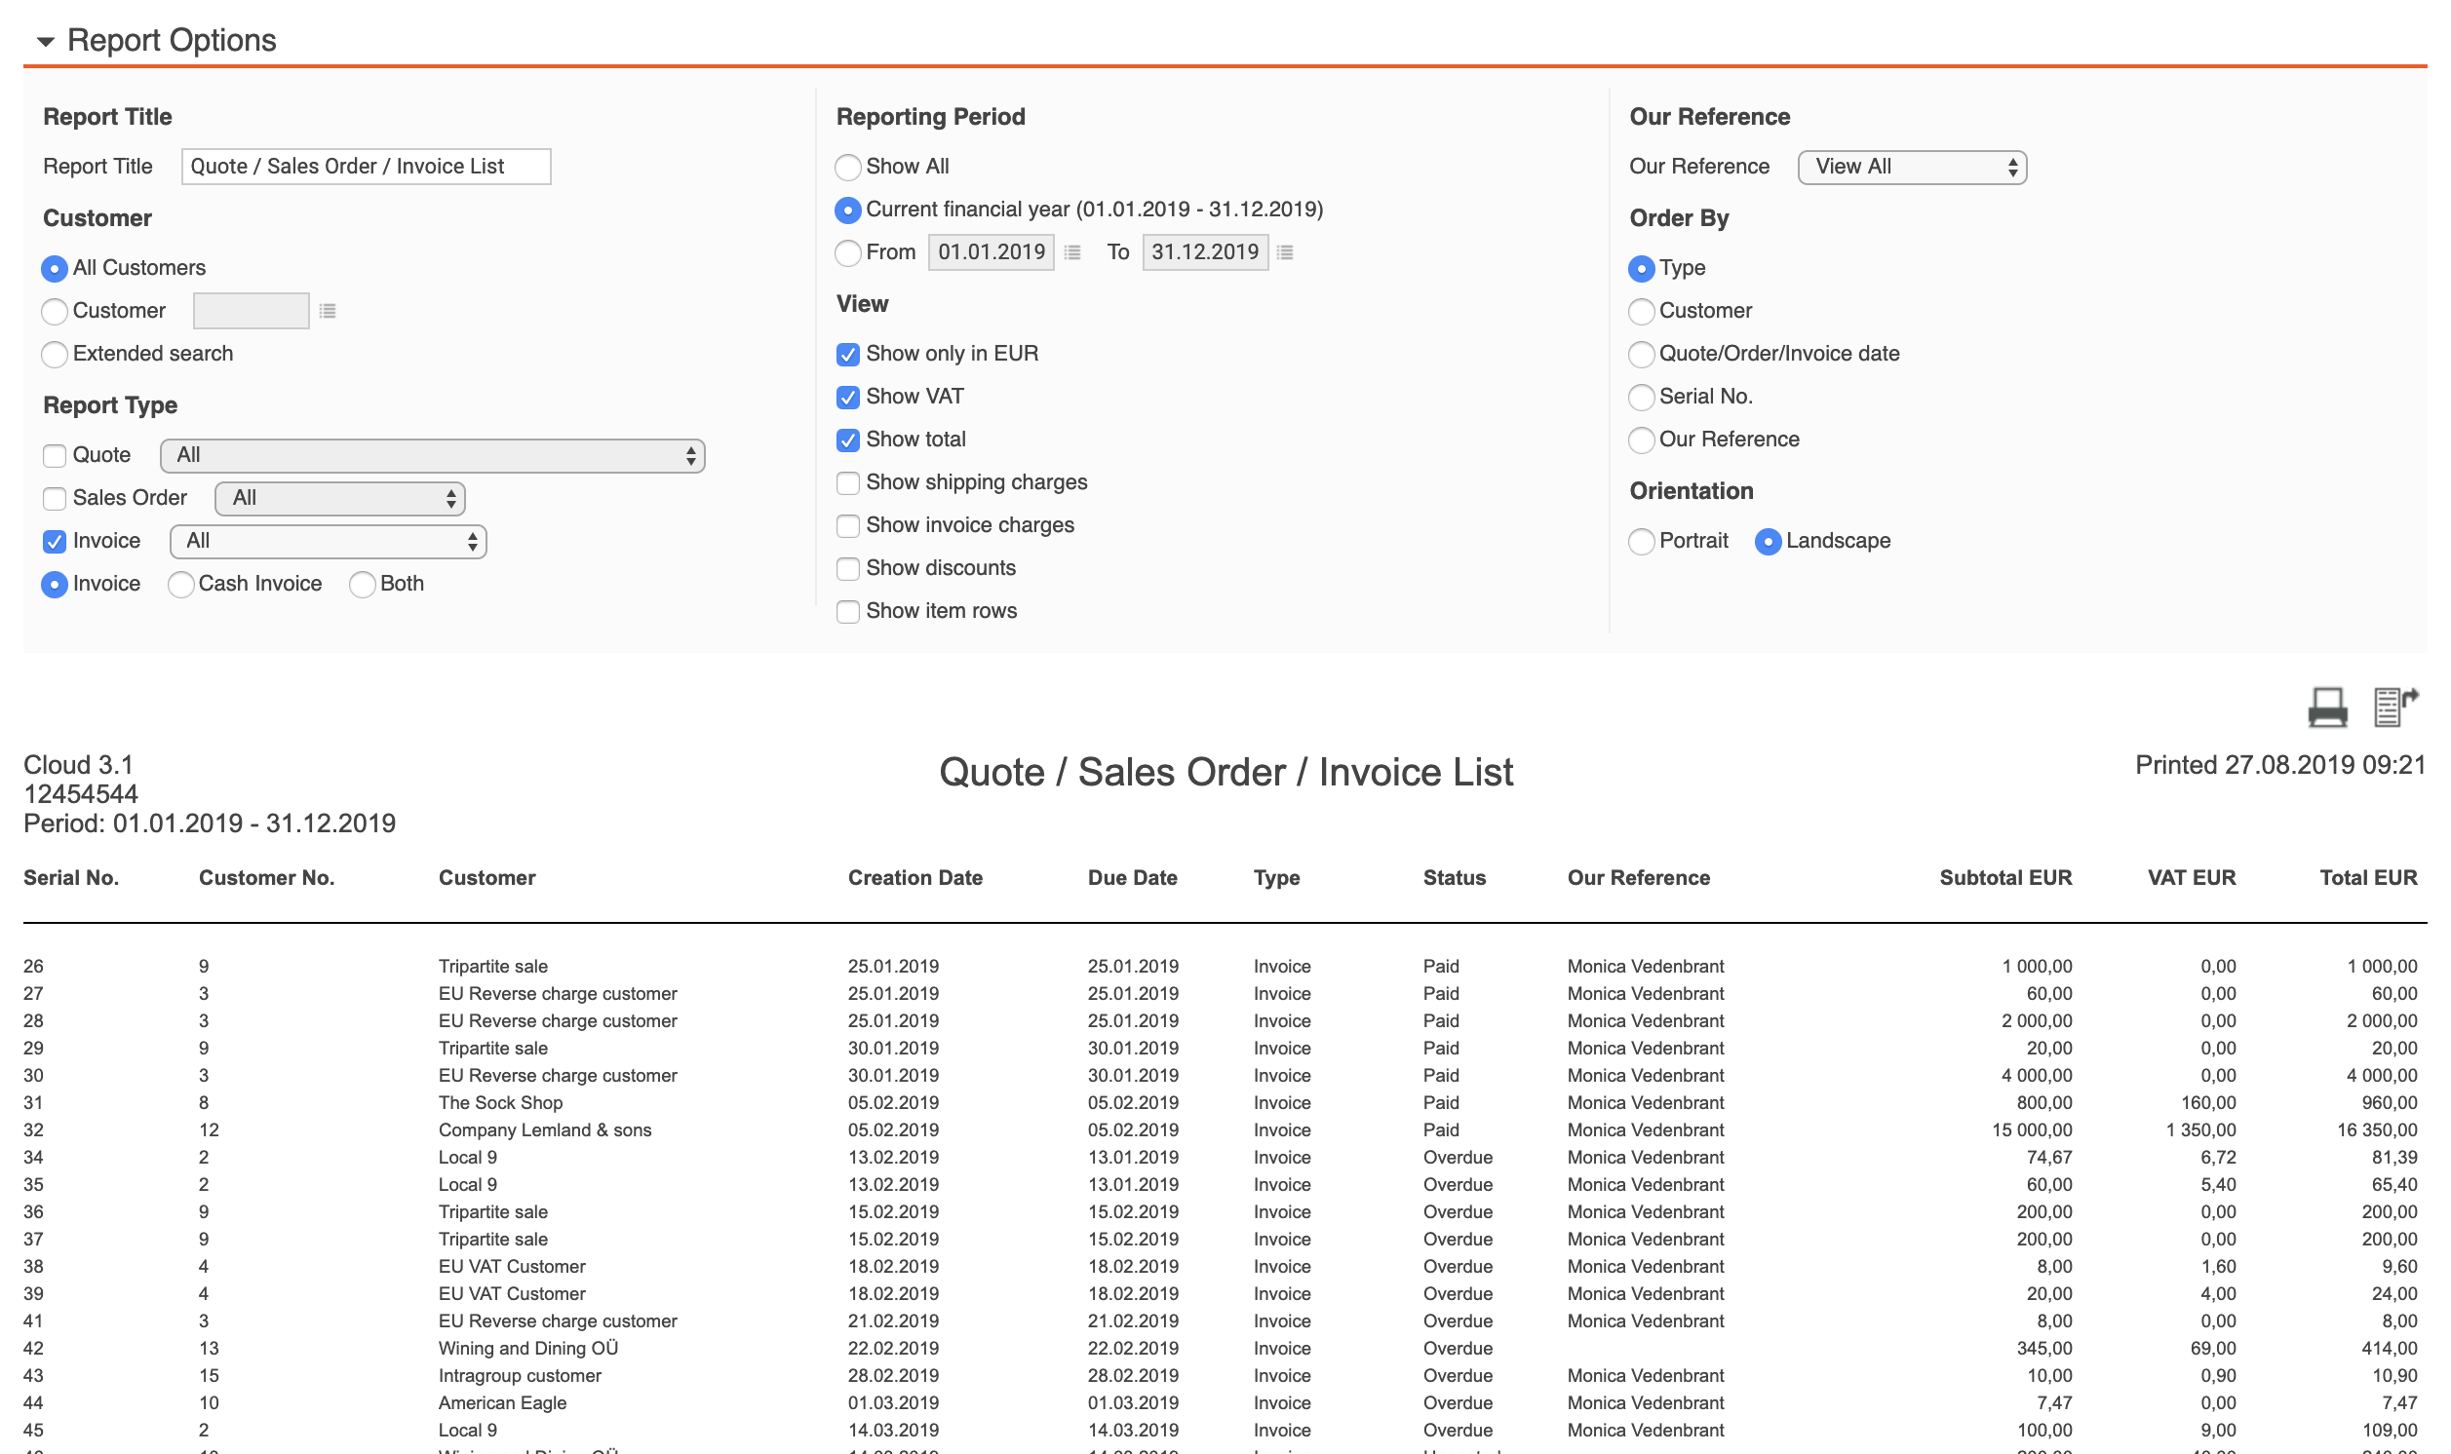Select the Show All reporting period
2451x1454 pixels.
point(847,168)
